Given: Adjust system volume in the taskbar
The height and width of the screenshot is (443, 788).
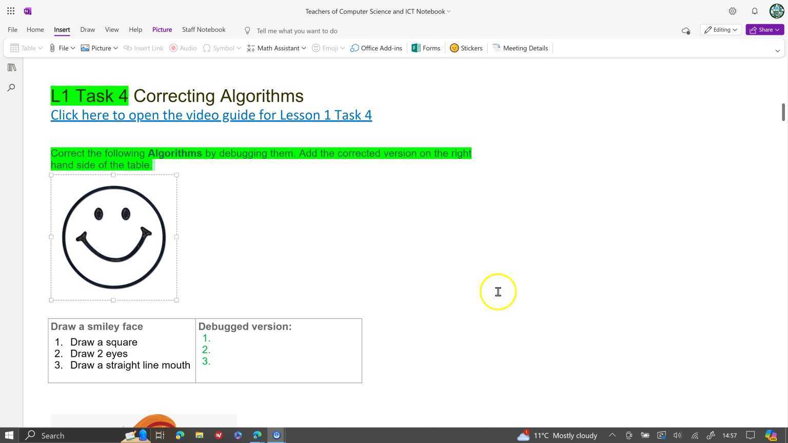Looking at the screenshot, I should [677, 435].
